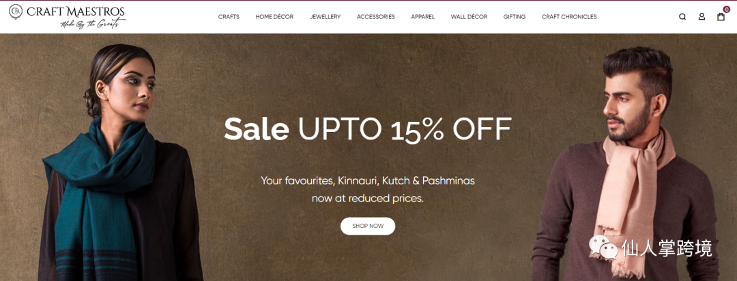Click the WeChat watermark icon

click(603, 247)
